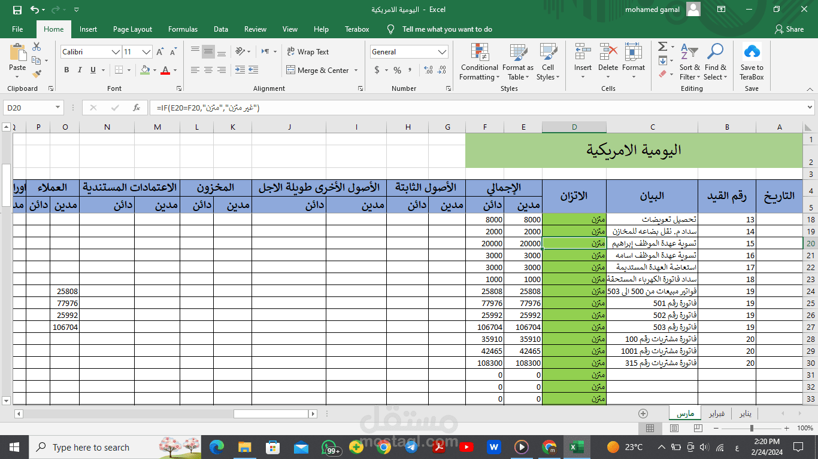The height and width of the screenshot is (459, 818).
Task: Open Microsoft Word from the taskbar
Action: click(494, 447)
